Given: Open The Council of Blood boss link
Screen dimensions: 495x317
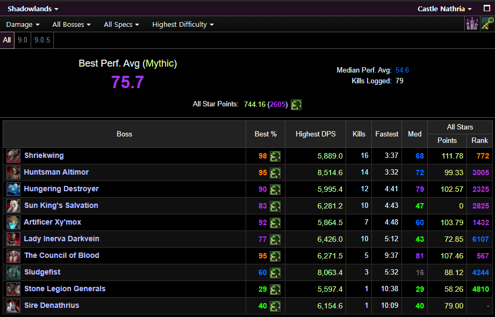Looking at the screenshot, I should click(62, 255).
